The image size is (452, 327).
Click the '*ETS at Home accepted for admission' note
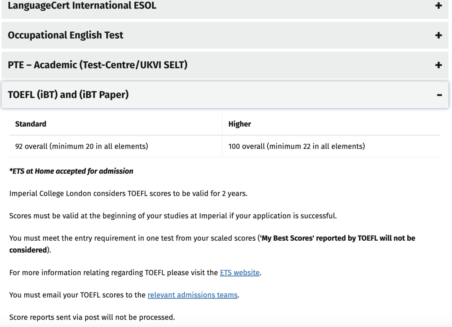[71, 171]
